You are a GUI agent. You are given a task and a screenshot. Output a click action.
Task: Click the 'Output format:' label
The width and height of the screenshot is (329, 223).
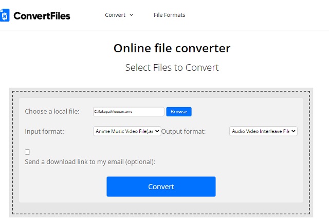click(x=184, y=131)
